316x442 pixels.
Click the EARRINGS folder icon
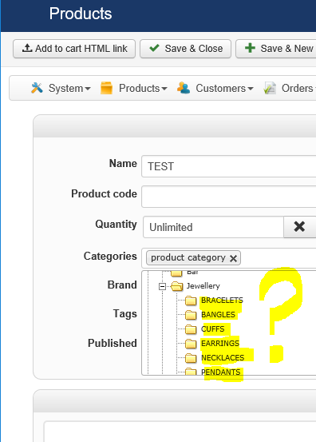click(x=191, y=344)
